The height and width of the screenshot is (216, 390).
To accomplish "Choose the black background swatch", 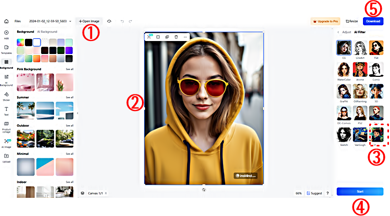I will point(29,43).
